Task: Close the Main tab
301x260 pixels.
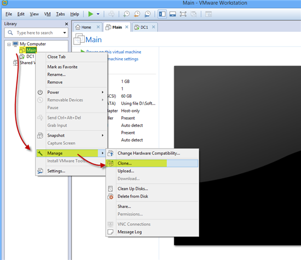Action: point(127,27)
